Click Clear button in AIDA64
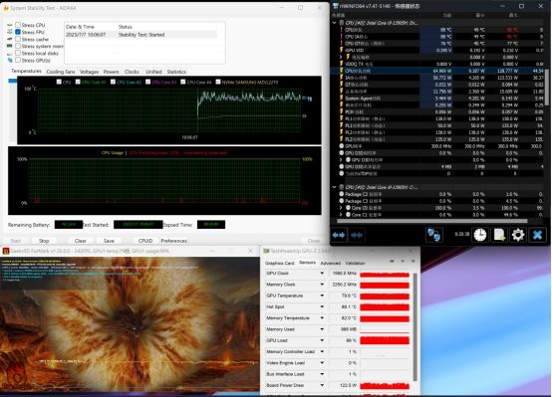The height and width of the screenshot is (397, 552). (81, 241)
